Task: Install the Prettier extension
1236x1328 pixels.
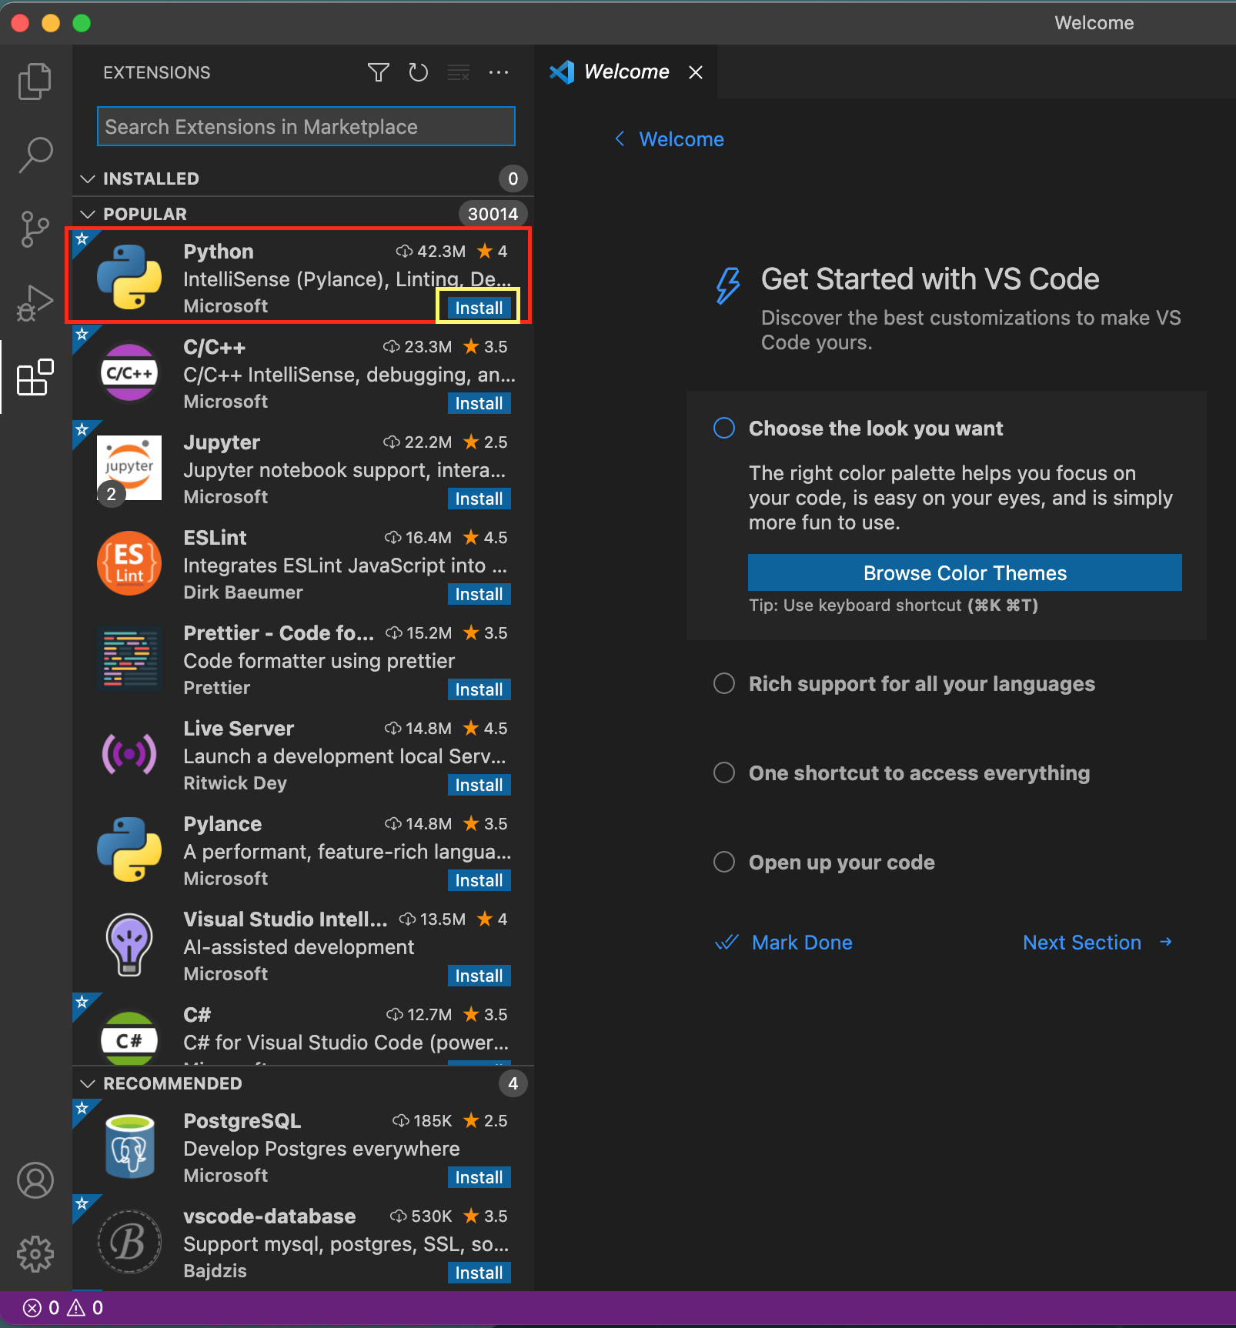Action: (x=479, y=689)
